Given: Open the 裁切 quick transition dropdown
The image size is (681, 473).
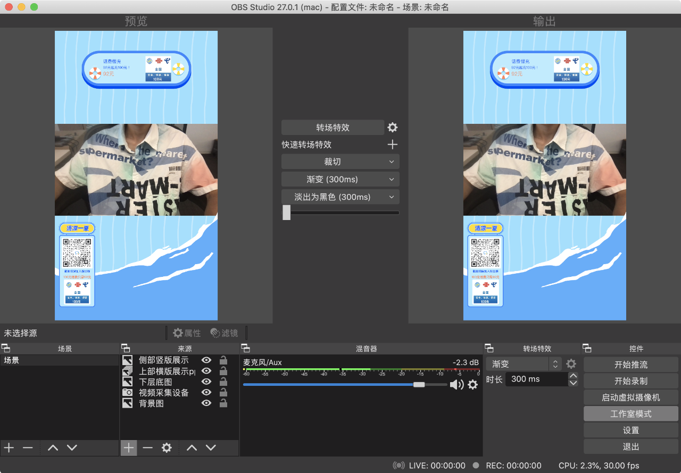Looking at the screenshot, I should click(340, 162).
